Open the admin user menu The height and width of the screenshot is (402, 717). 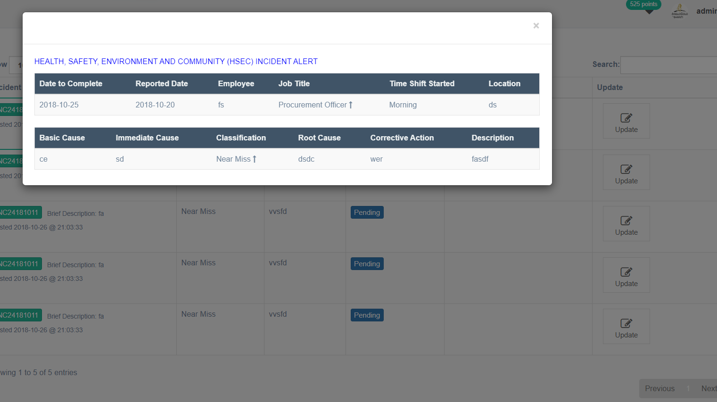[x=706, y=11]
